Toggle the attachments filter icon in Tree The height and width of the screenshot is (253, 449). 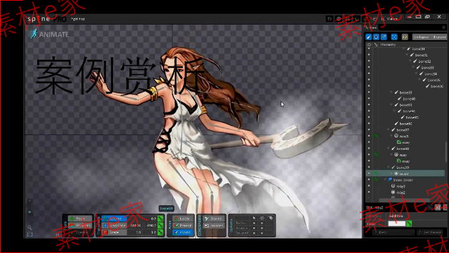coord(384,37)
